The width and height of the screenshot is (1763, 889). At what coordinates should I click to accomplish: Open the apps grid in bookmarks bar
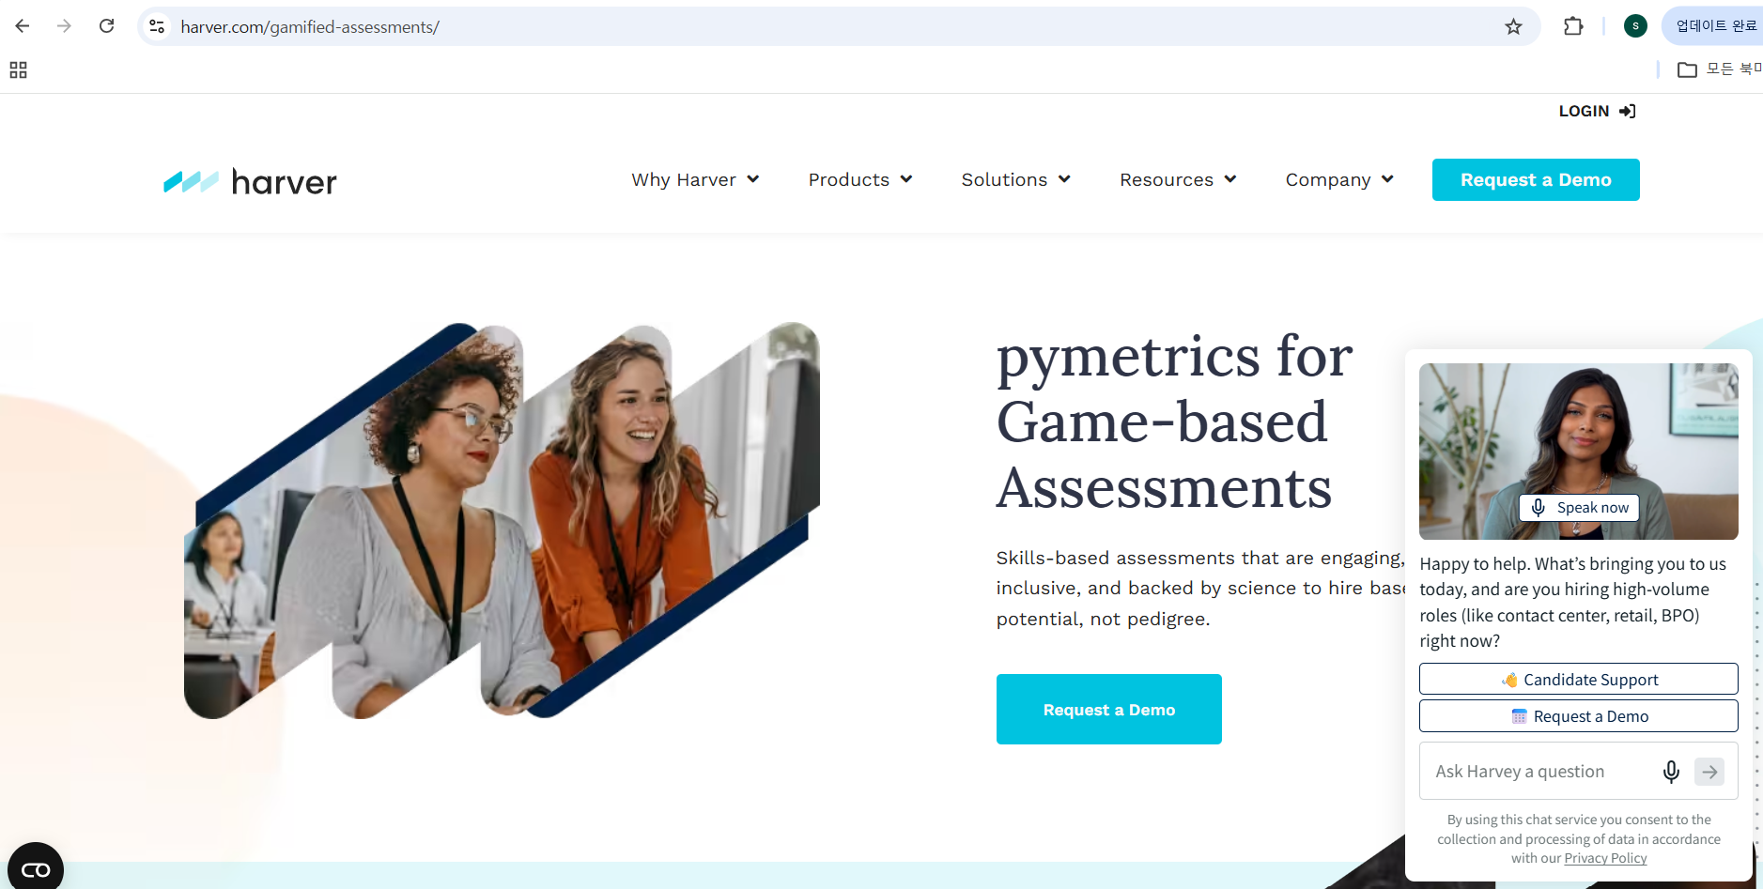pyautogui.click(x=18, y=69)
